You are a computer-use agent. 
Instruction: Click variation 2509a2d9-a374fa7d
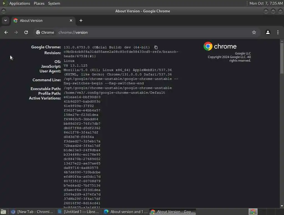click(x=82, y=194)
